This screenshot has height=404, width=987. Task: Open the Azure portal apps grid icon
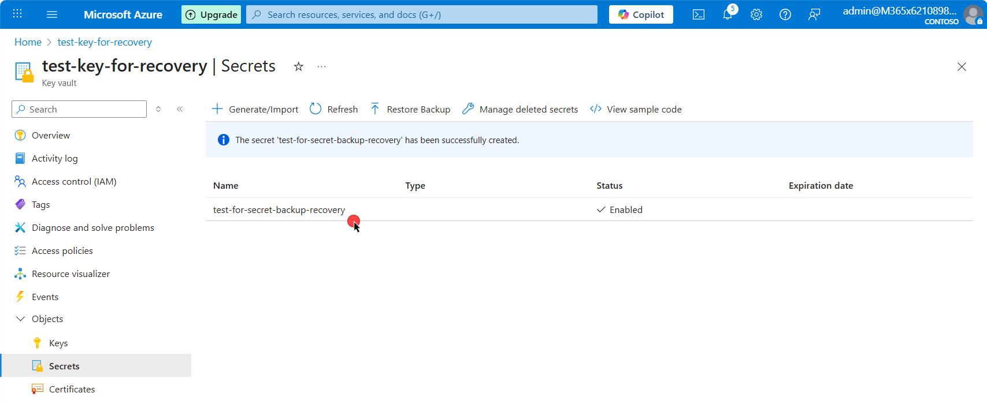pos(17,14)
